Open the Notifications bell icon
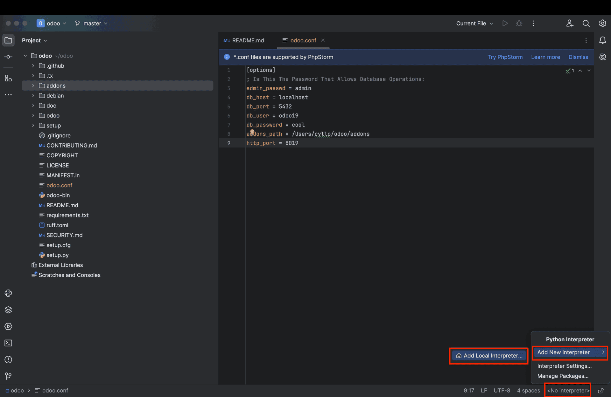This screenshot has height=397, width=611. click(602, 40)
